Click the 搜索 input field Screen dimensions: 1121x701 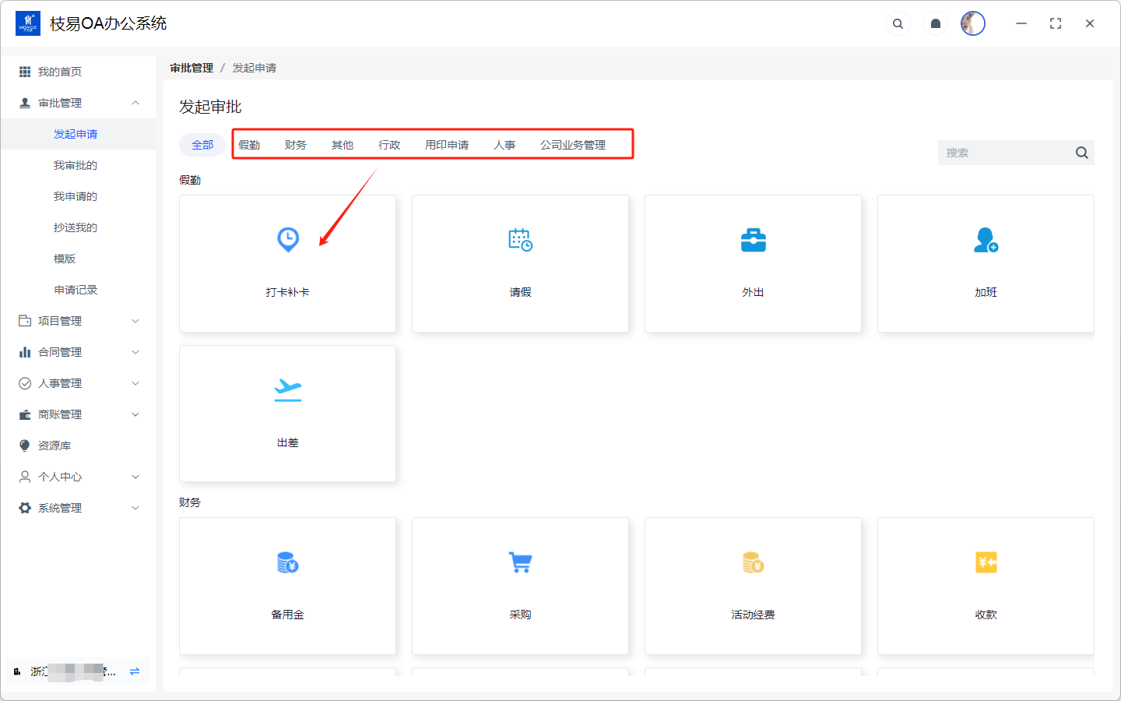click(x=1004, y=153)
